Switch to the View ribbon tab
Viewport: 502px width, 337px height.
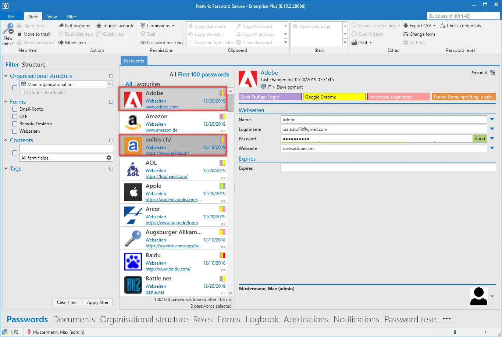(x=52, y=17)
